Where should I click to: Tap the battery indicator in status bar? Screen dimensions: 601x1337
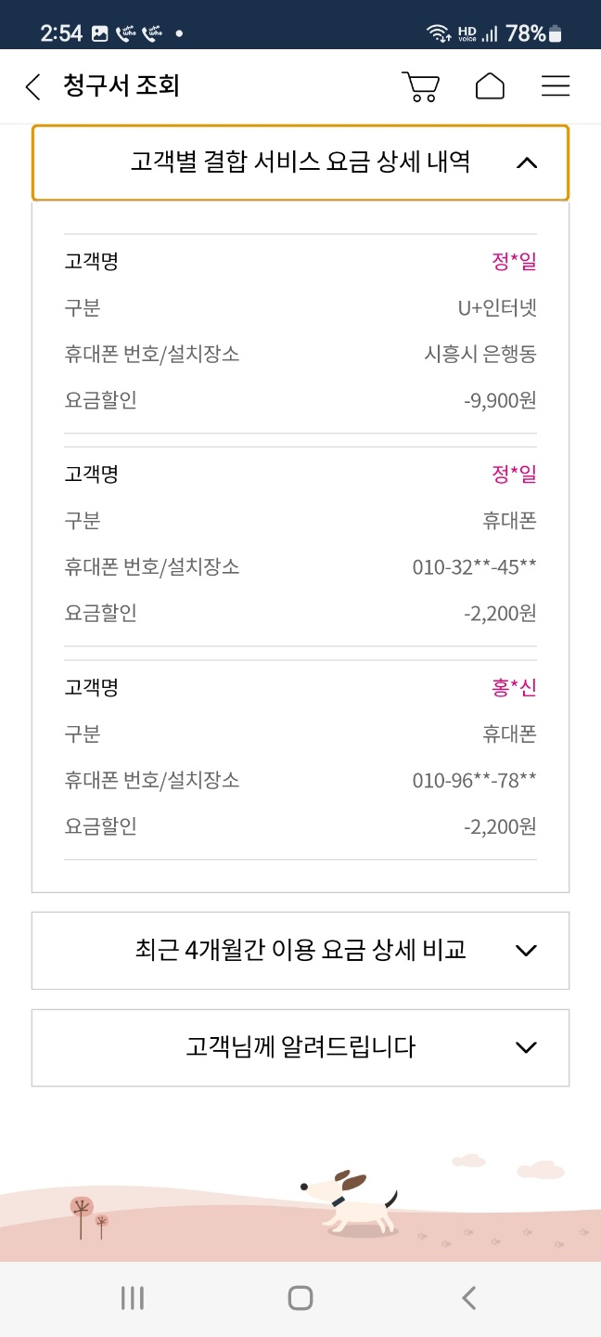point(556,34)
